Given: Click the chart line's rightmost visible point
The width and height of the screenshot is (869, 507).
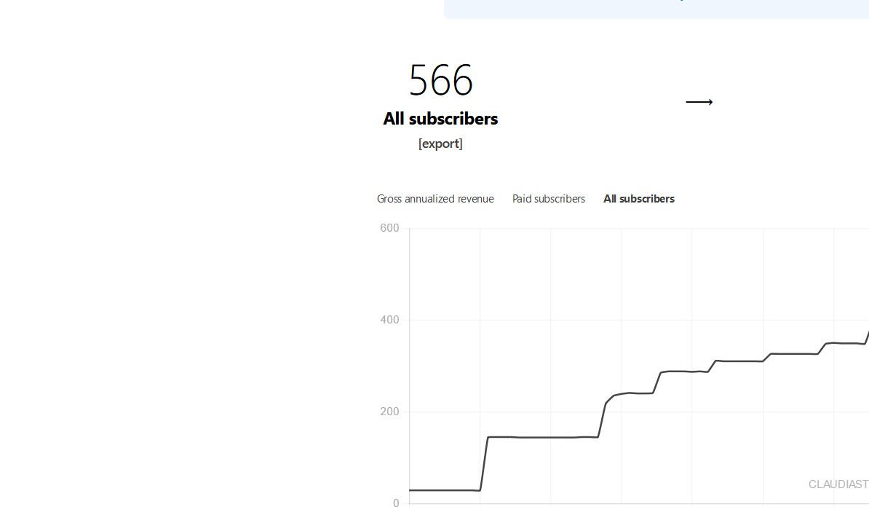Looking at the screenshot, I should coord(868,334).
